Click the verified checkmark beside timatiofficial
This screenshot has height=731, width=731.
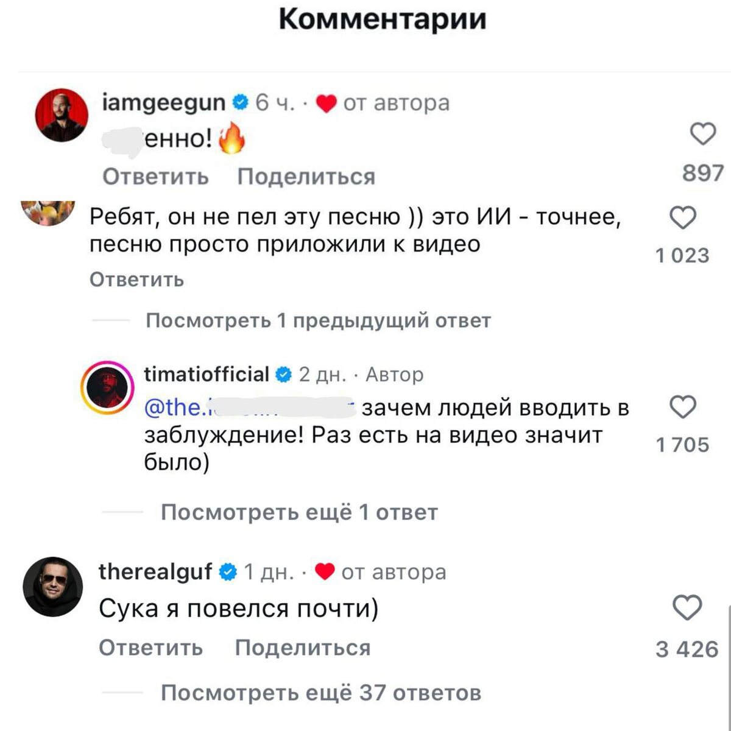coord(282,374)
